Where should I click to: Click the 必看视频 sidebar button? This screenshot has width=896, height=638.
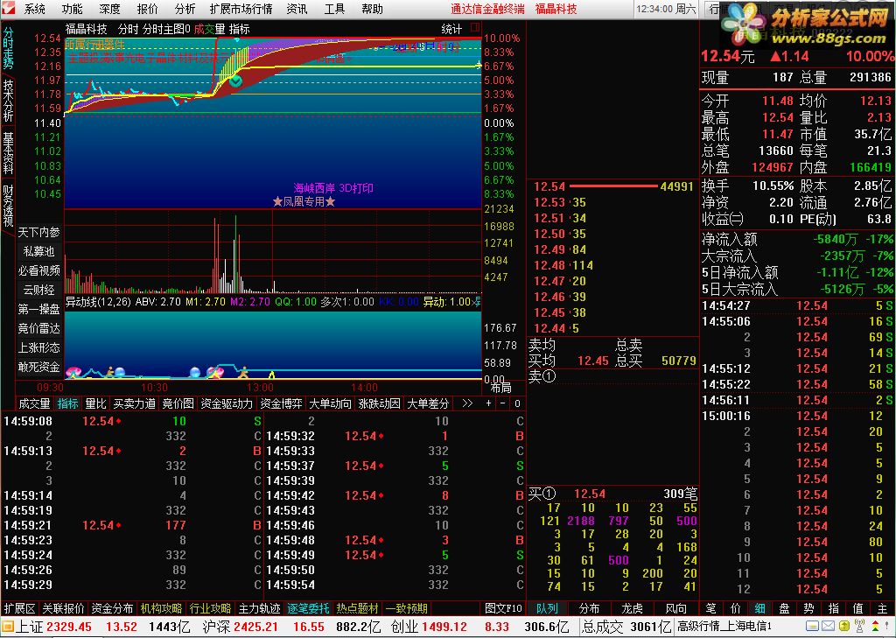[38, 270]
